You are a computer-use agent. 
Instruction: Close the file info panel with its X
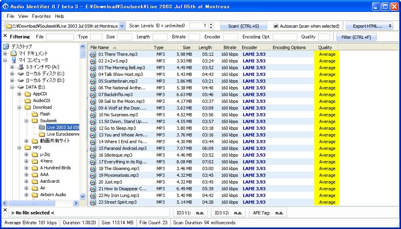click(x=5, y=210)
